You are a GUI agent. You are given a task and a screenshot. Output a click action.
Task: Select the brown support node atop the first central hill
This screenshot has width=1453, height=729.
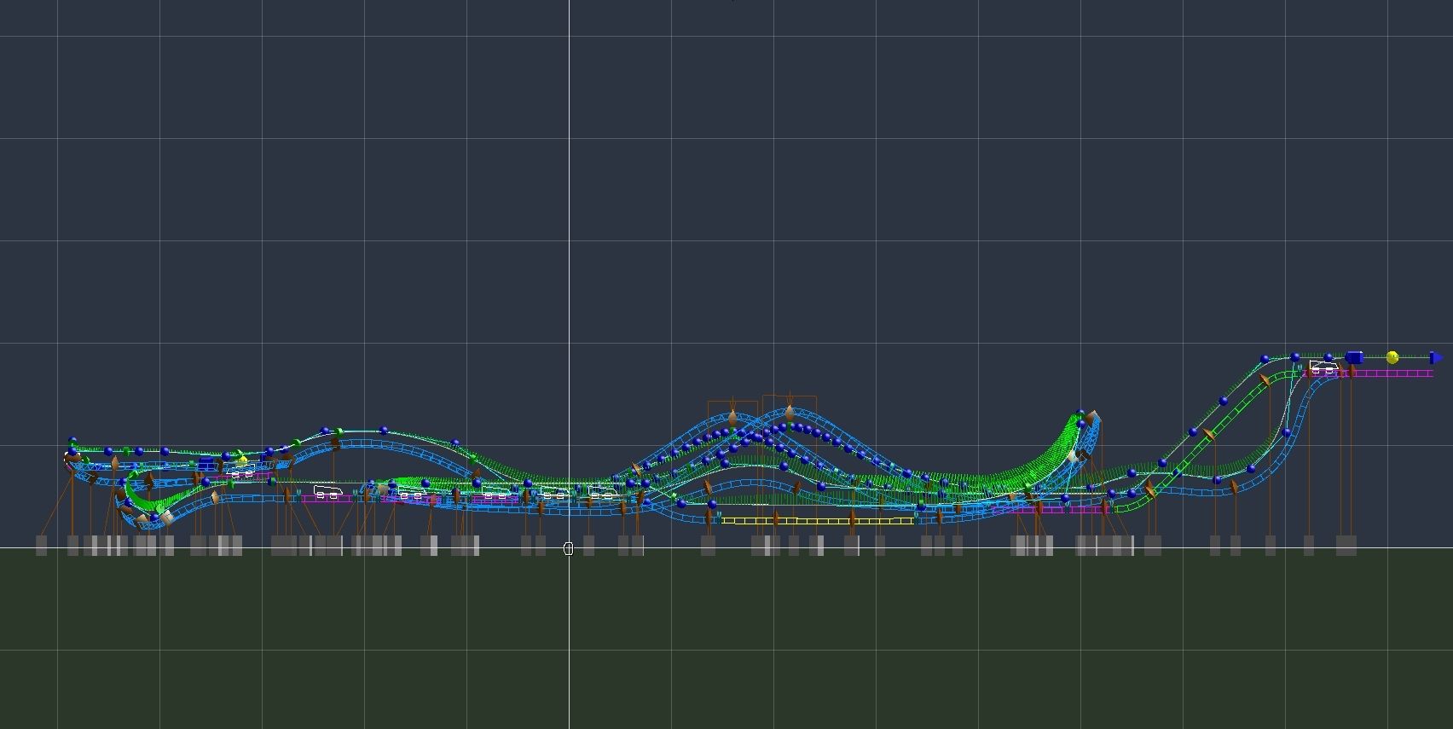[x=732, y=417]
